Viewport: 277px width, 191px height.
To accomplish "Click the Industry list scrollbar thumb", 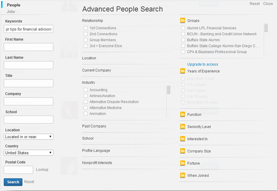I will pos(169,90).
